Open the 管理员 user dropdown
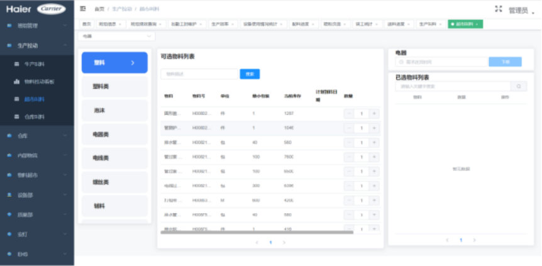 tap(521, 11)
